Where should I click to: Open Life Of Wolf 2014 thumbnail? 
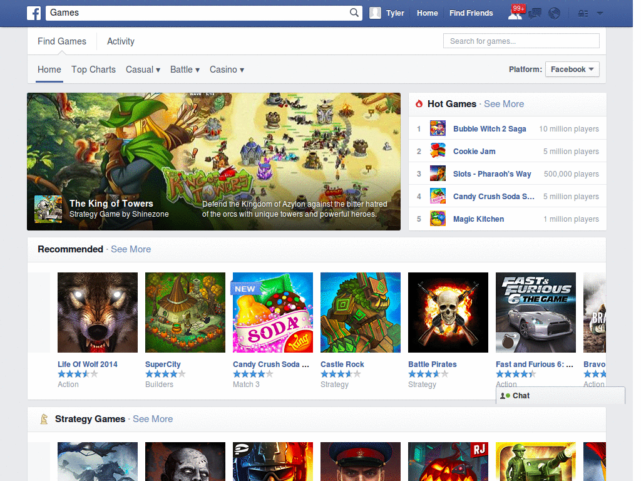point(98,313)
